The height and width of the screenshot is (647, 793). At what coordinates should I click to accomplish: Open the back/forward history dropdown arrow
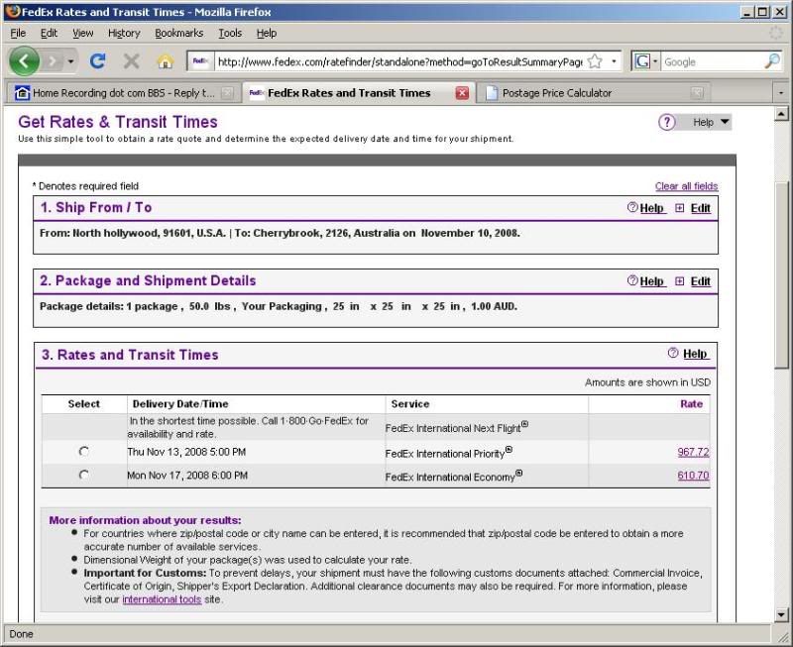pyautogui.click(x=70, y=61)
